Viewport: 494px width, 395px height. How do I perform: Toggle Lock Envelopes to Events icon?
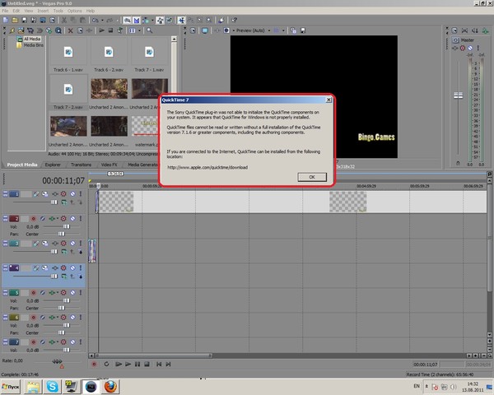click(160, 20)
